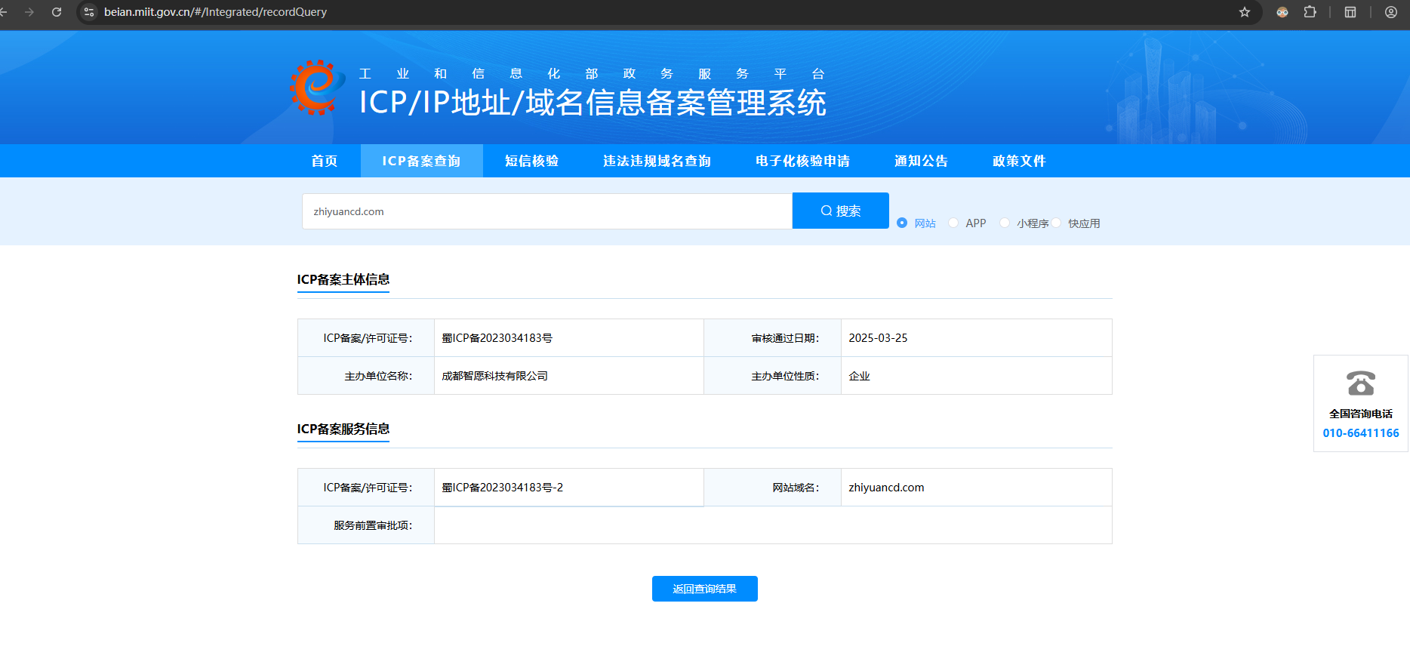Open site information icon in address bar
Viewport: 1410px width, 671px height.
tap(89, 12)
